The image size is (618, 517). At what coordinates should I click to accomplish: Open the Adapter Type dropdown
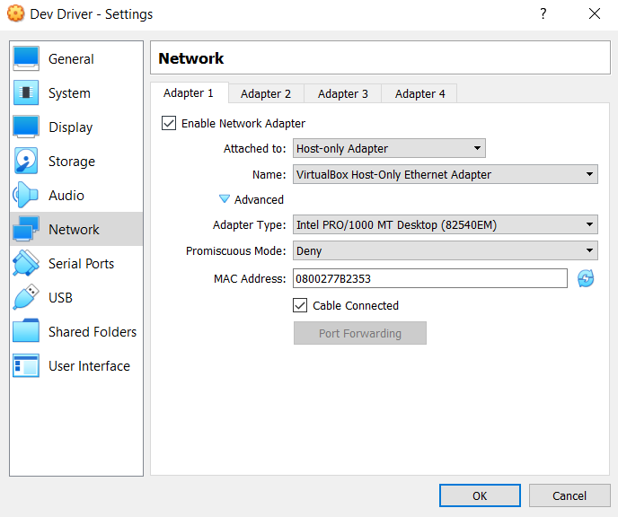[x=446, y=224]
